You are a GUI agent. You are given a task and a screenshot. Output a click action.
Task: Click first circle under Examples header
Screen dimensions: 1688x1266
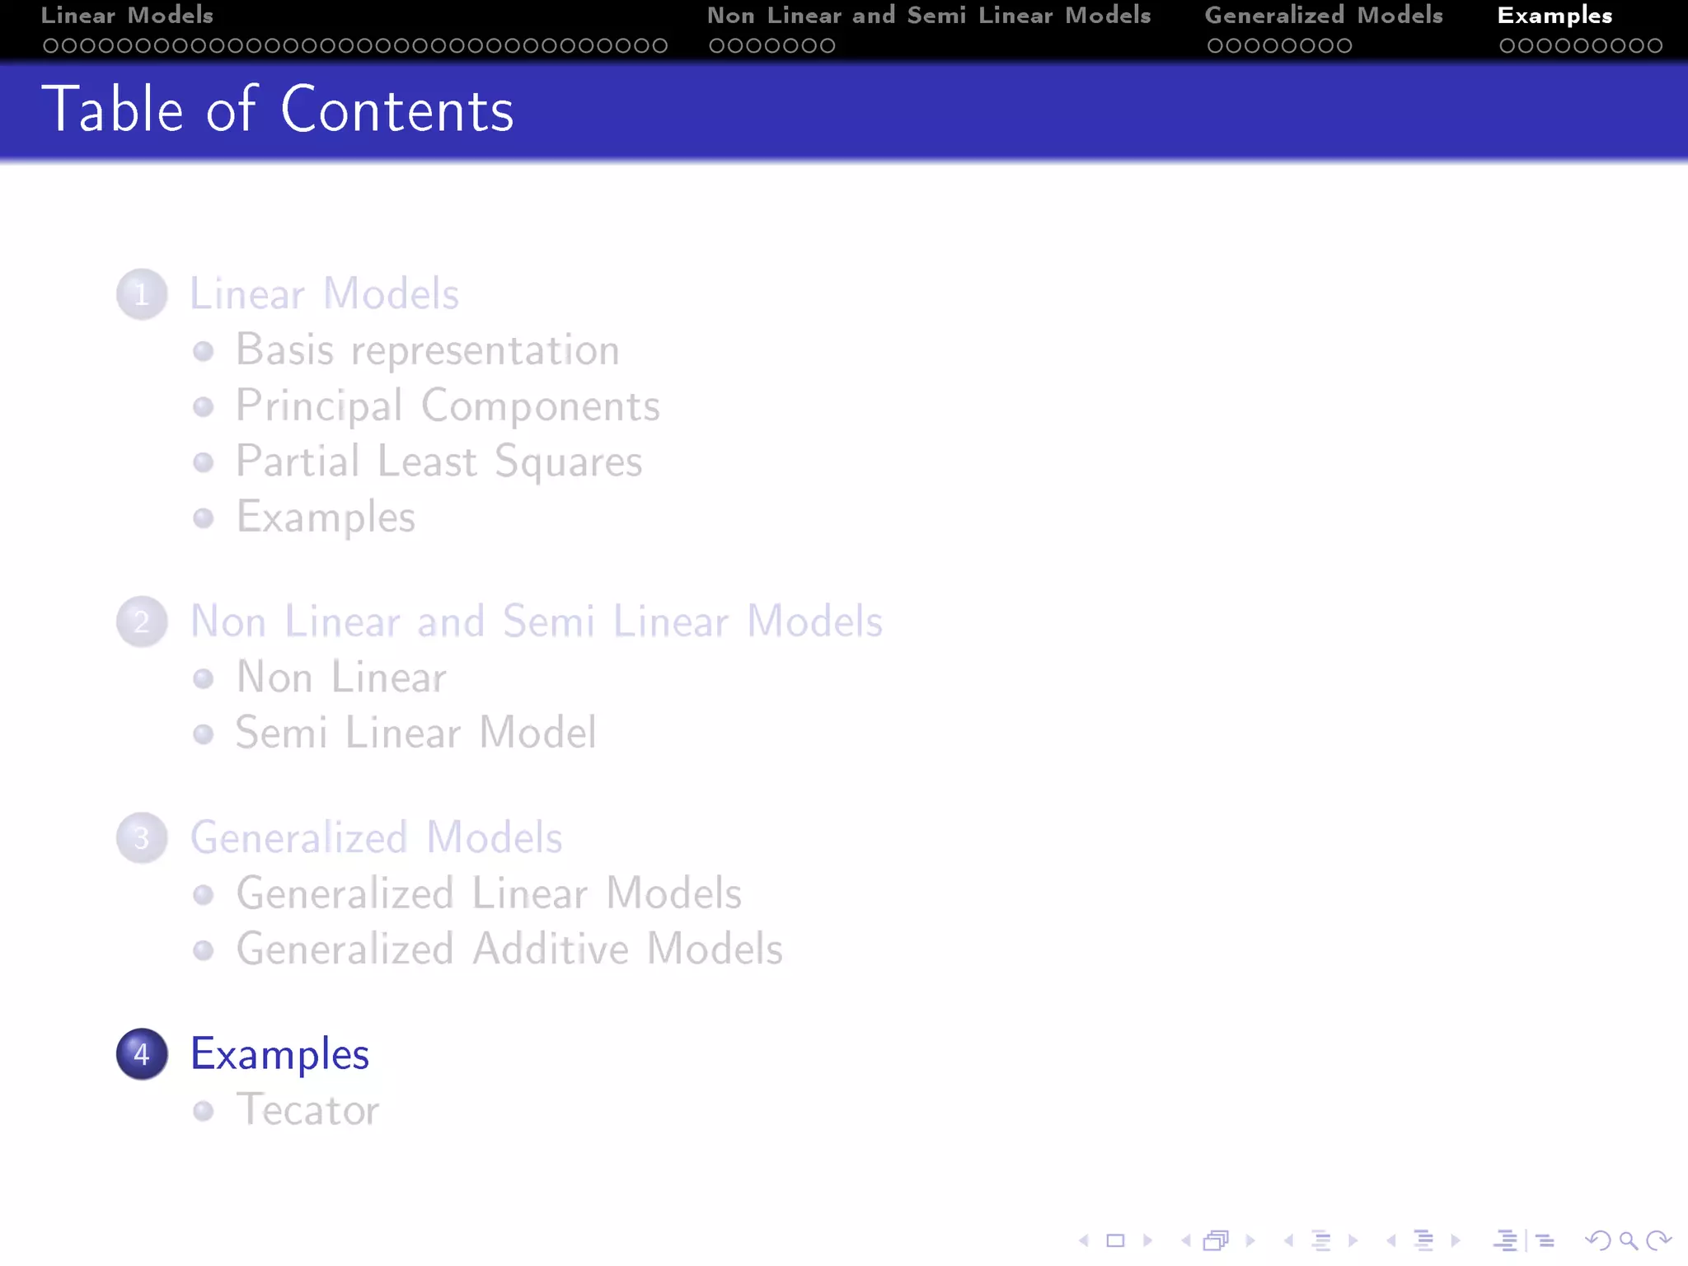pos(1507,46)
